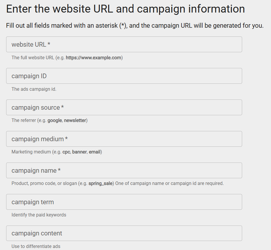Click the 'Use to differentiate ads' hint
271x250 pixels.
[x=36, y=246]
